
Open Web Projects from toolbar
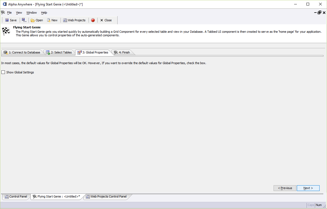[x=74, y=20]
